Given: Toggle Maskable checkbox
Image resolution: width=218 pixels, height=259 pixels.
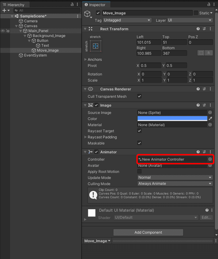Looking at the screenshot, I should tap(139, 143).
